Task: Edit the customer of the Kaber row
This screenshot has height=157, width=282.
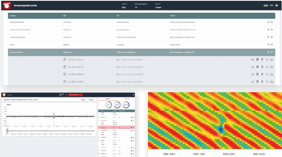Action: [x=268, y=44]
